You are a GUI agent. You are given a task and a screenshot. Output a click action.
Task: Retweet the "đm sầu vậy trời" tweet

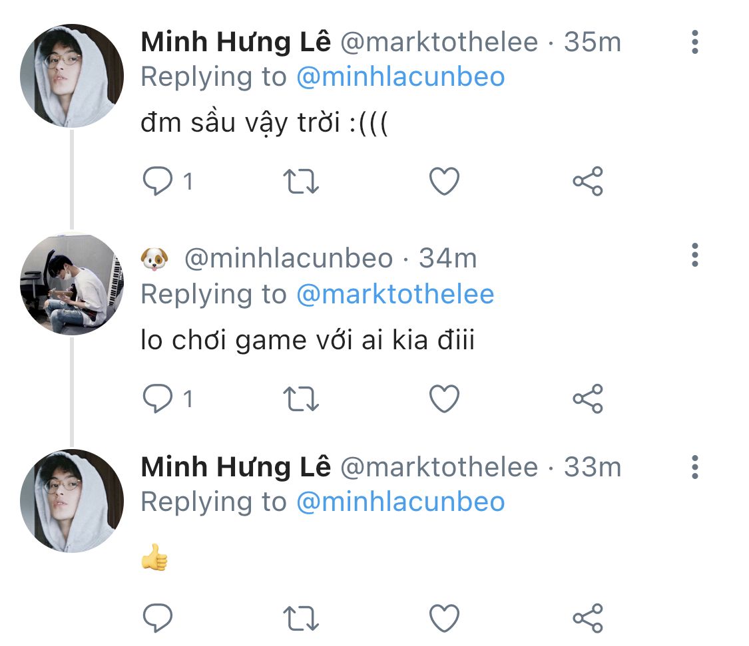coord(301,182)
